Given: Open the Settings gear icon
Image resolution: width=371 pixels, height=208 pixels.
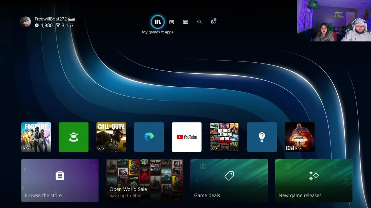Looking at the screenshot, I should [213, 22].
